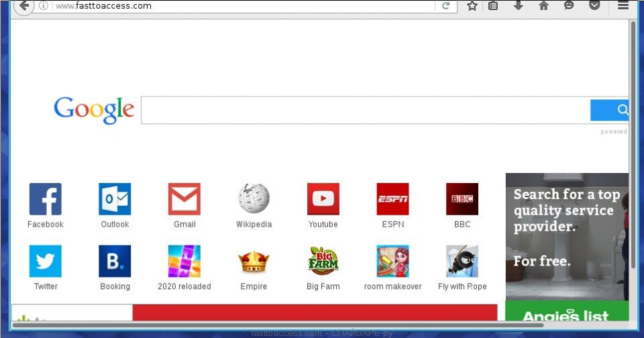Open the Pocket icon in toolbar
Image resolution: width=644 pixels, height=338 pixels.
coord(594,5)
